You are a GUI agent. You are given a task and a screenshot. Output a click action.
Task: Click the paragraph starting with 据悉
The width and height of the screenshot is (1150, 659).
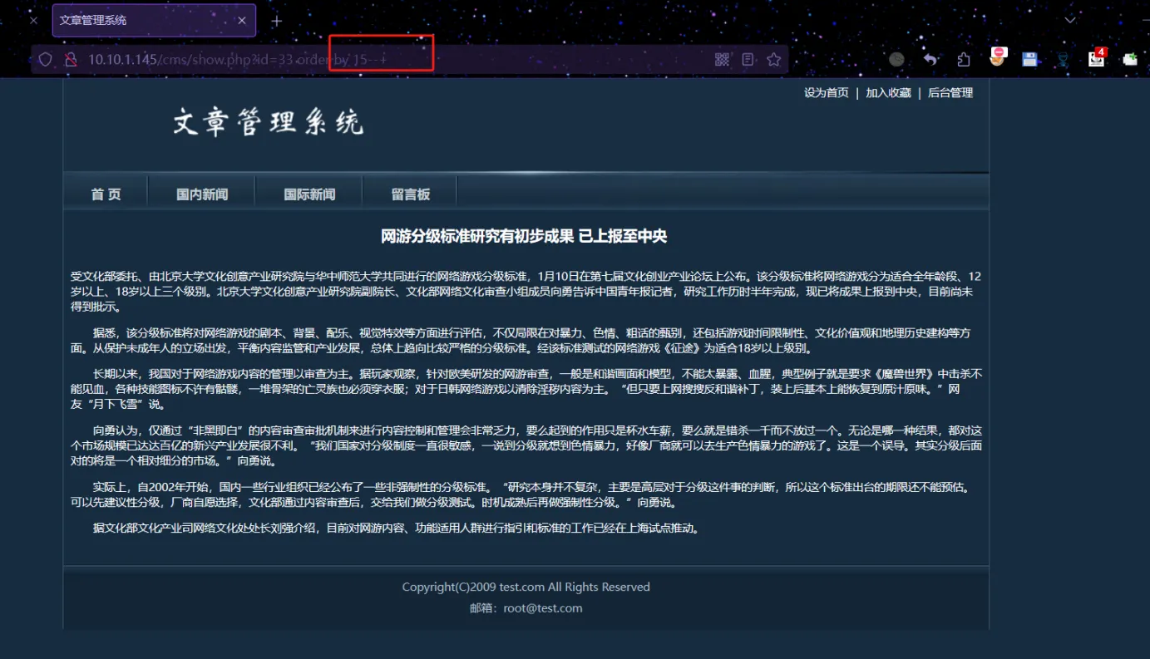520,341
